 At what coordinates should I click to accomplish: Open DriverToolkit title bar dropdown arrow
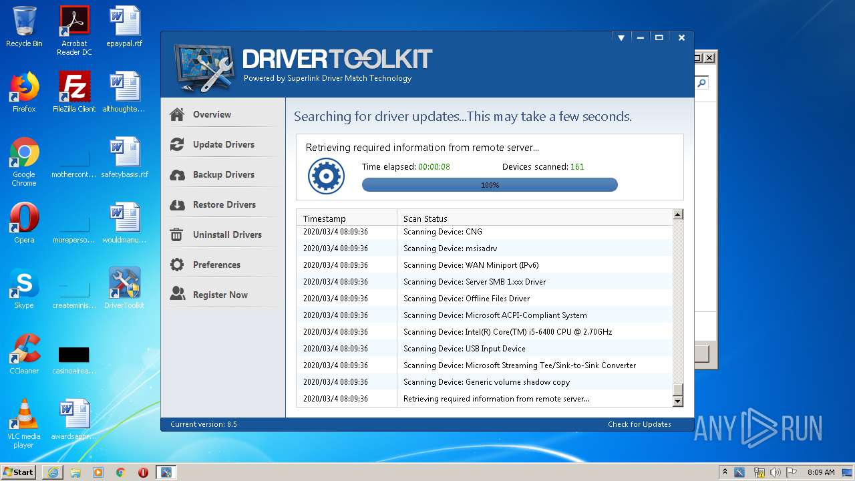[x=621, y=38]
